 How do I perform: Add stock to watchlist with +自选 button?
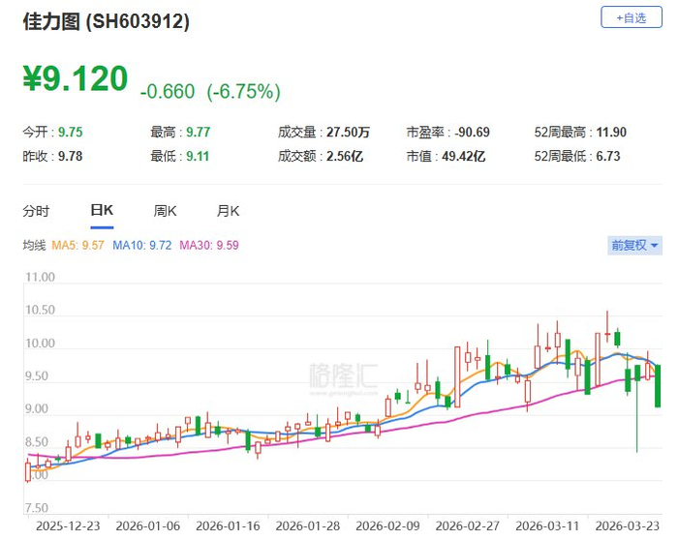pyautogui.click(x=632, y=17)
